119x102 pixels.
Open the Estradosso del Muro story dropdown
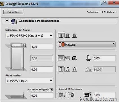(x=29, y=35)
